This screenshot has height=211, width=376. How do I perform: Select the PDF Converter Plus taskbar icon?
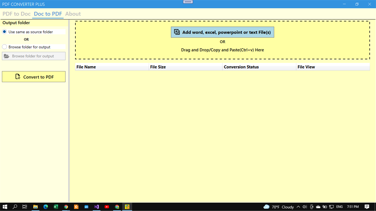point(127,207)
